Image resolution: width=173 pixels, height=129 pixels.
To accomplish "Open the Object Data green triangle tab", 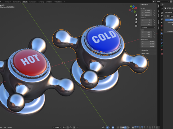I will (x=162, y=46).
